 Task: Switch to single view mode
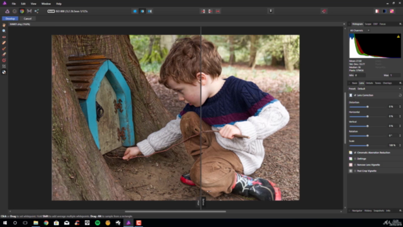pos(135,11)
